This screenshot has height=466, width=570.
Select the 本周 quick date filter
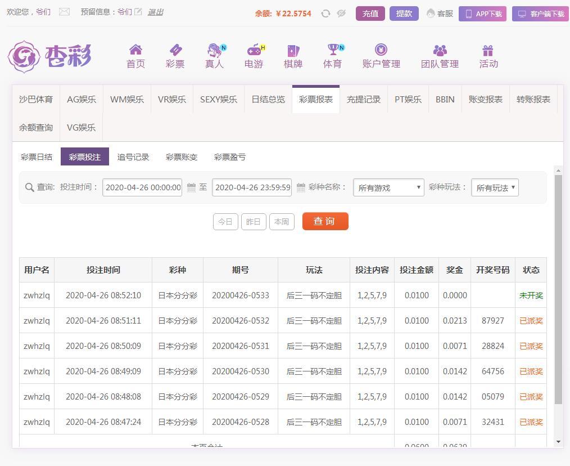(x=282, y=222)
